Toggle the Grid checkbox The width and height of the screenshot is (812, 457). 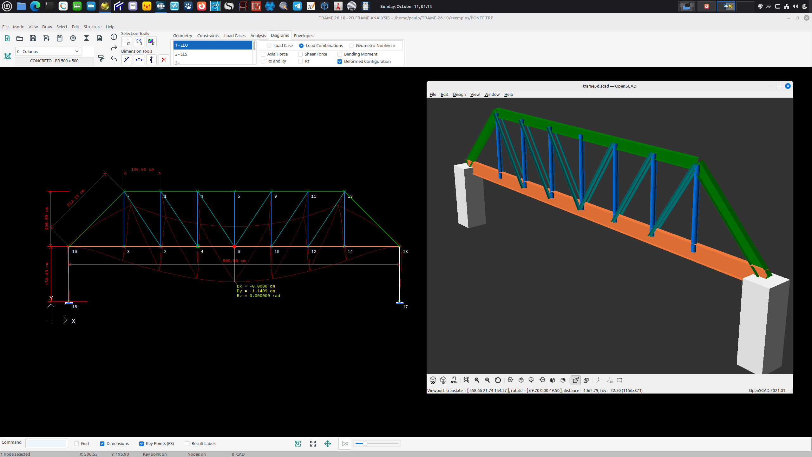[76, 444]
